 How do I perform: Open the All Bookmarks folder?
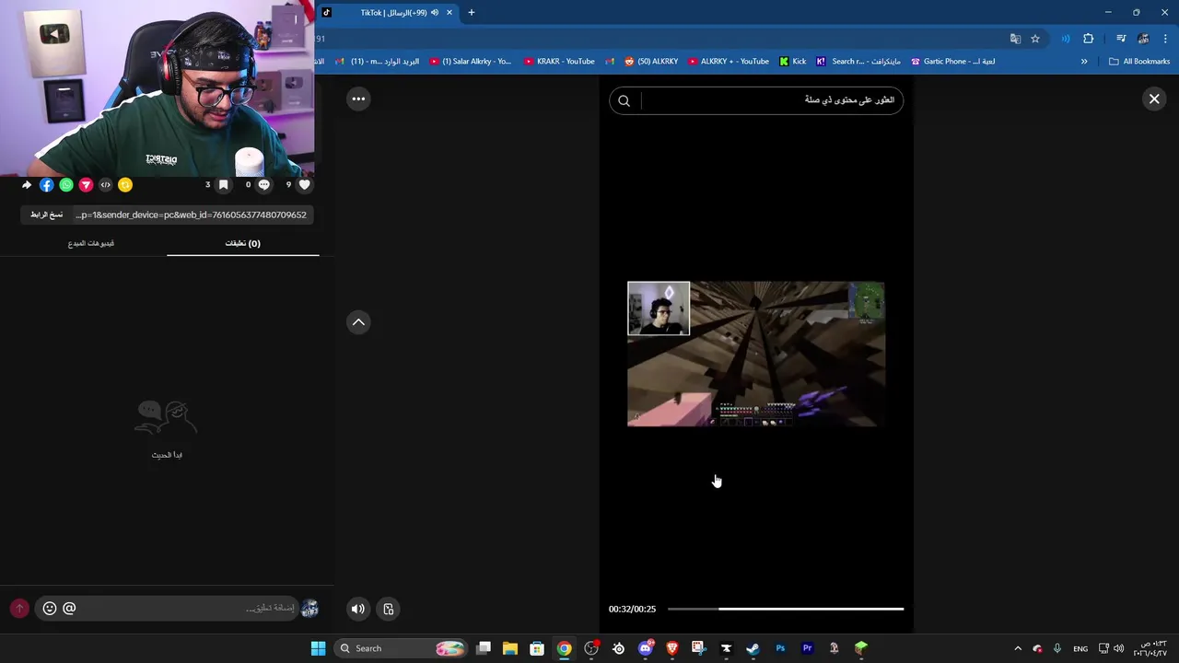click(x=1139, y=62)
